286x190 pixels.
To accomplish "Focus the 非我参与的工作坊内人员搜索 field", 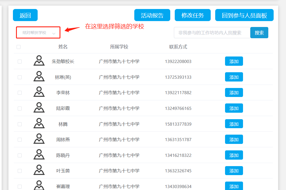I will [212, 33].
